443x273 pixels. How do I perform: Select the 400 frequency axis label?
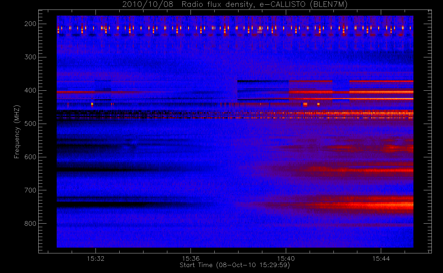(30, 90)
